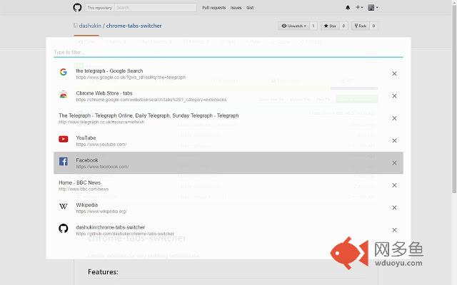Switch to the highlighted Facebook tab

pyautogui.click(x=228, y=163)
